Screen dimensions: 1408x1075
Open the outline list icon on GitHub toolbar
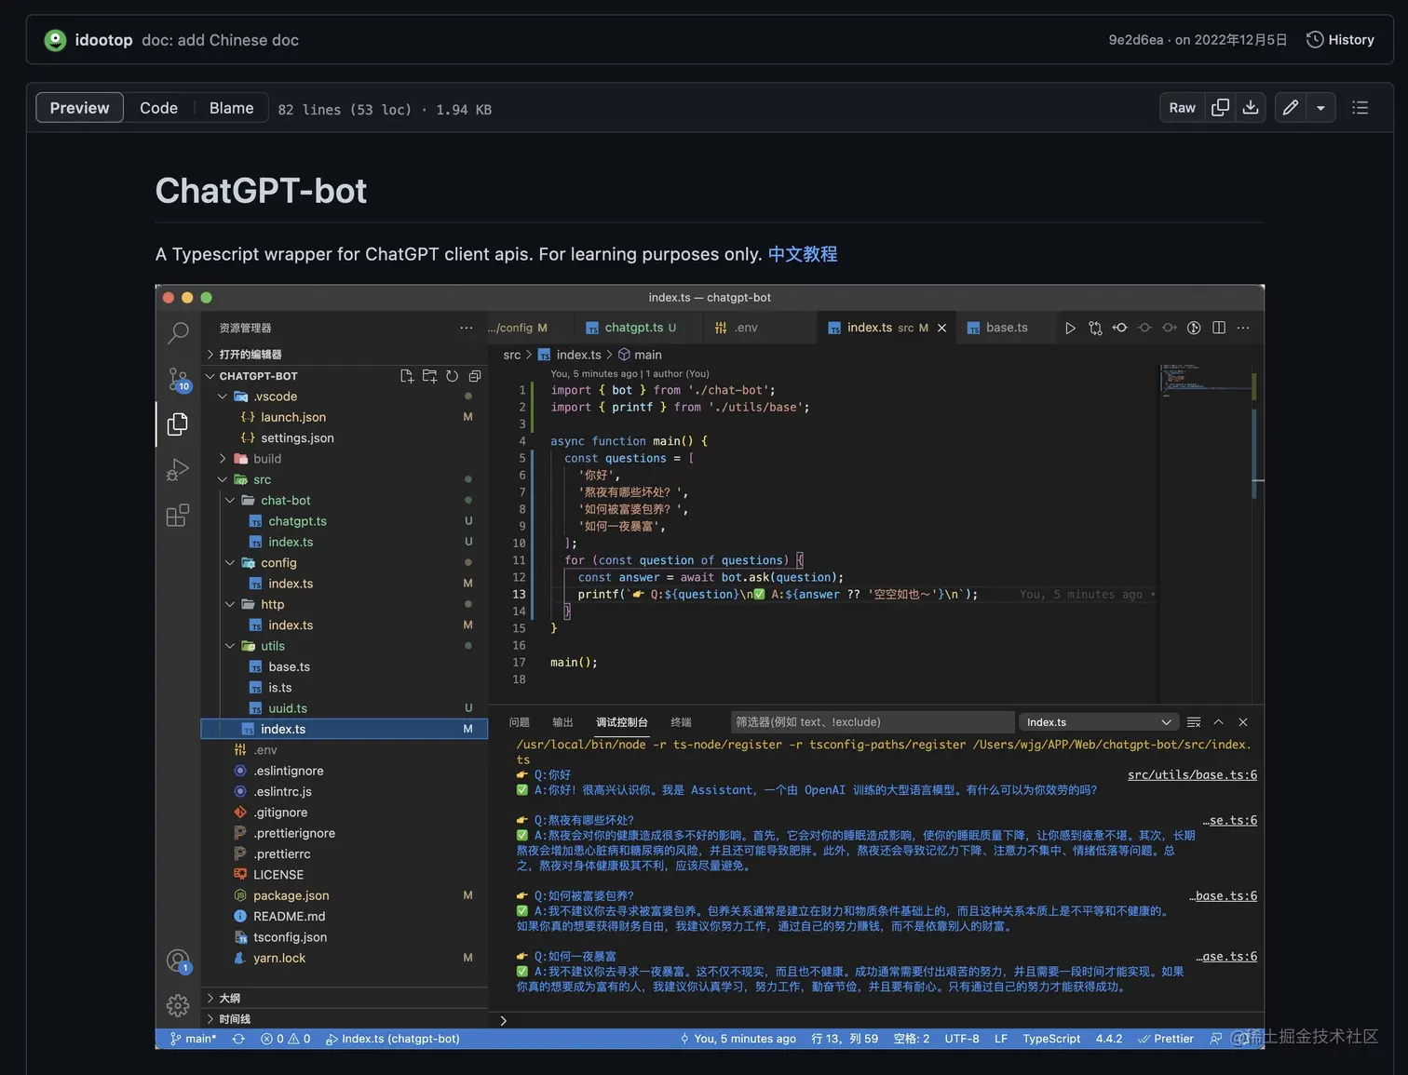(x=1360, y=108)
